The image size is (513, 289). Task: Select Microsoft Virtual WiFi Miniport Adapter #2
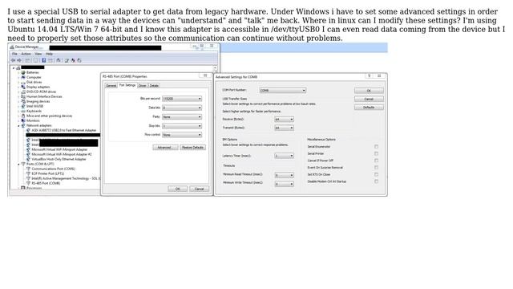click(x=62, y=154)
